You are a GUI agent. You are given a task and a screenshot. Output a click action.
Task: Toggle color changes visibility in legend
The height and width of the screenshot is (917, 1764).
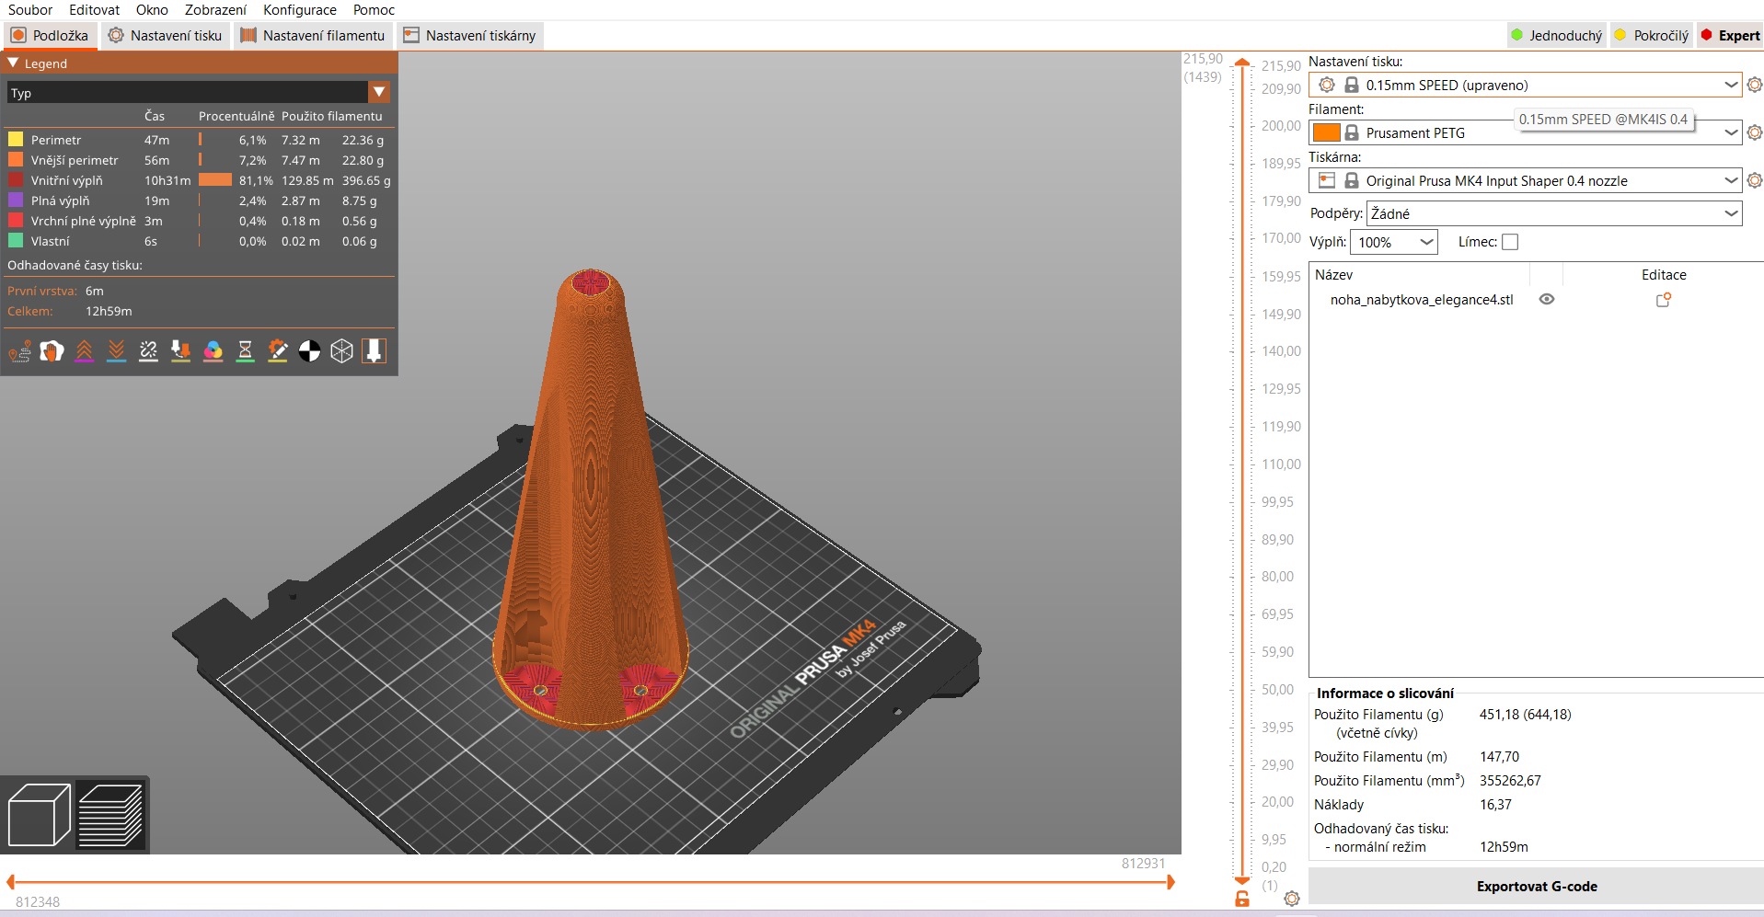click(x=213, y=351)
